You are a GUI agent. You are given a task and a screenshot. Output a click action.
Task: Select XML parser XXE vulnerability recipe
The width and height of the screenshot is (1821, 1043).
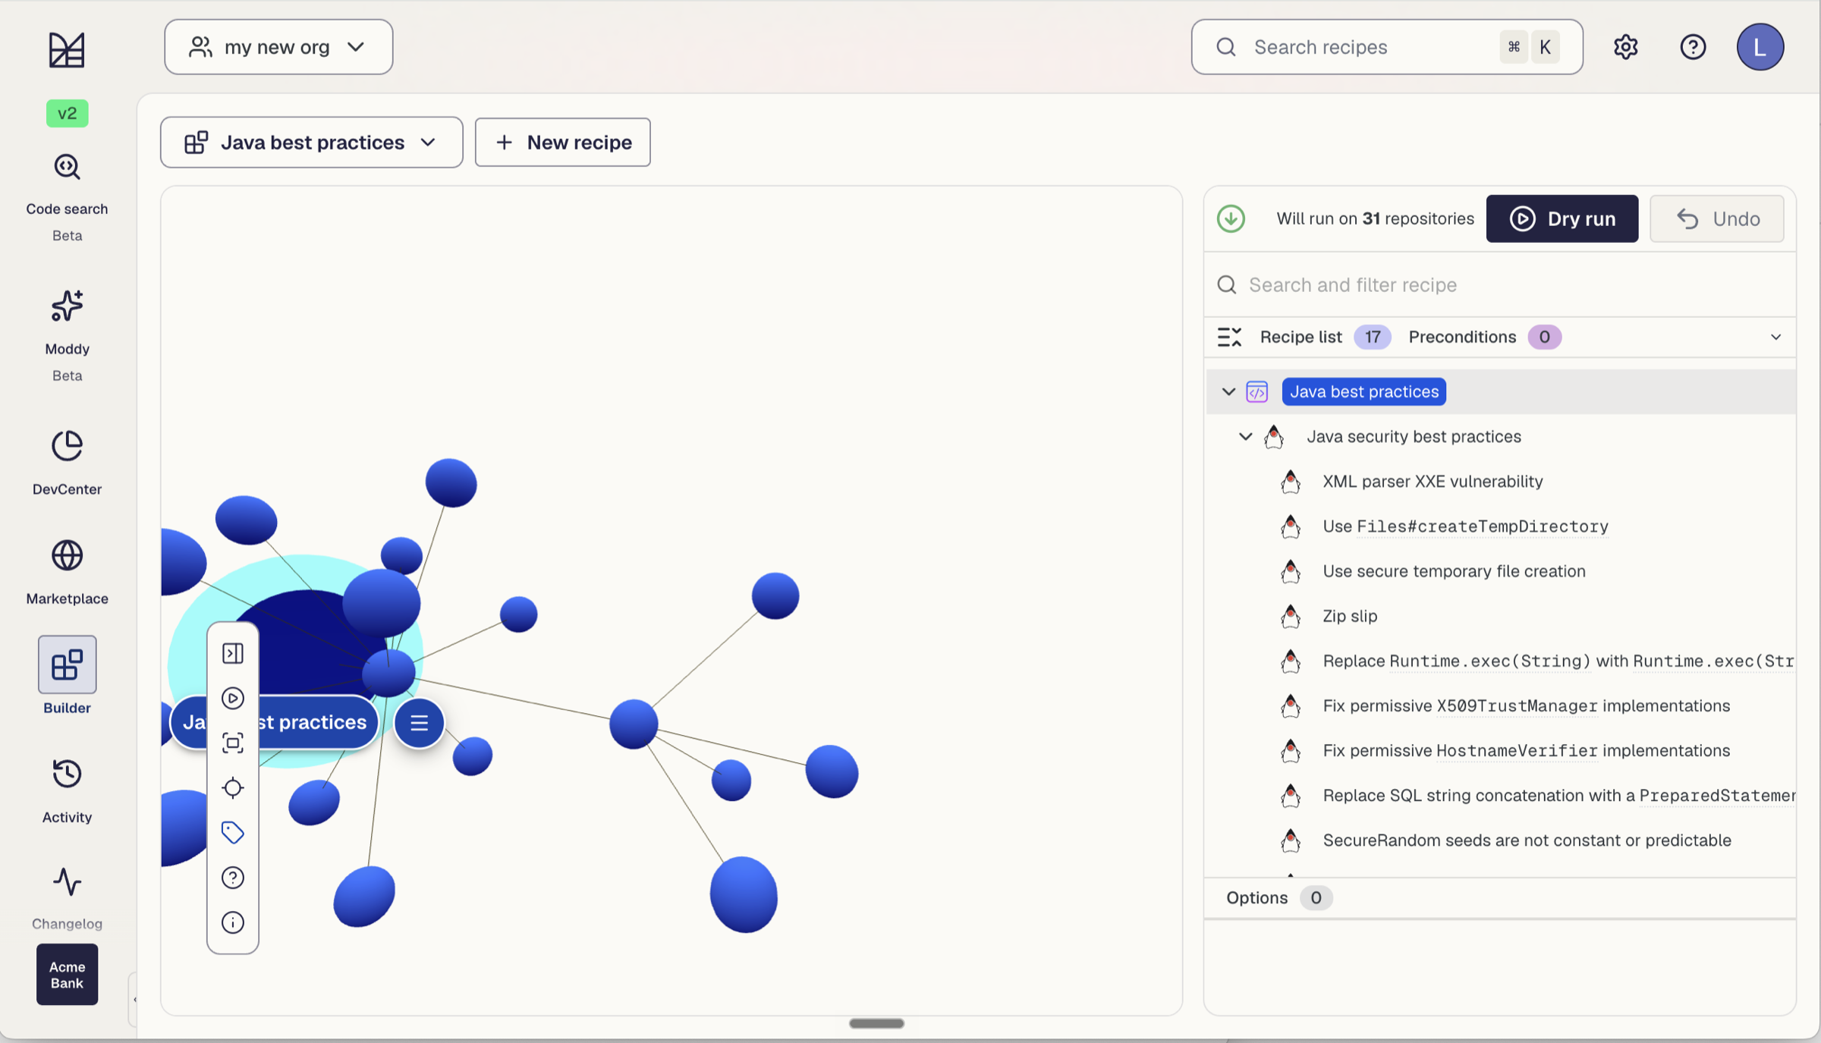[x=1433, y=481]
